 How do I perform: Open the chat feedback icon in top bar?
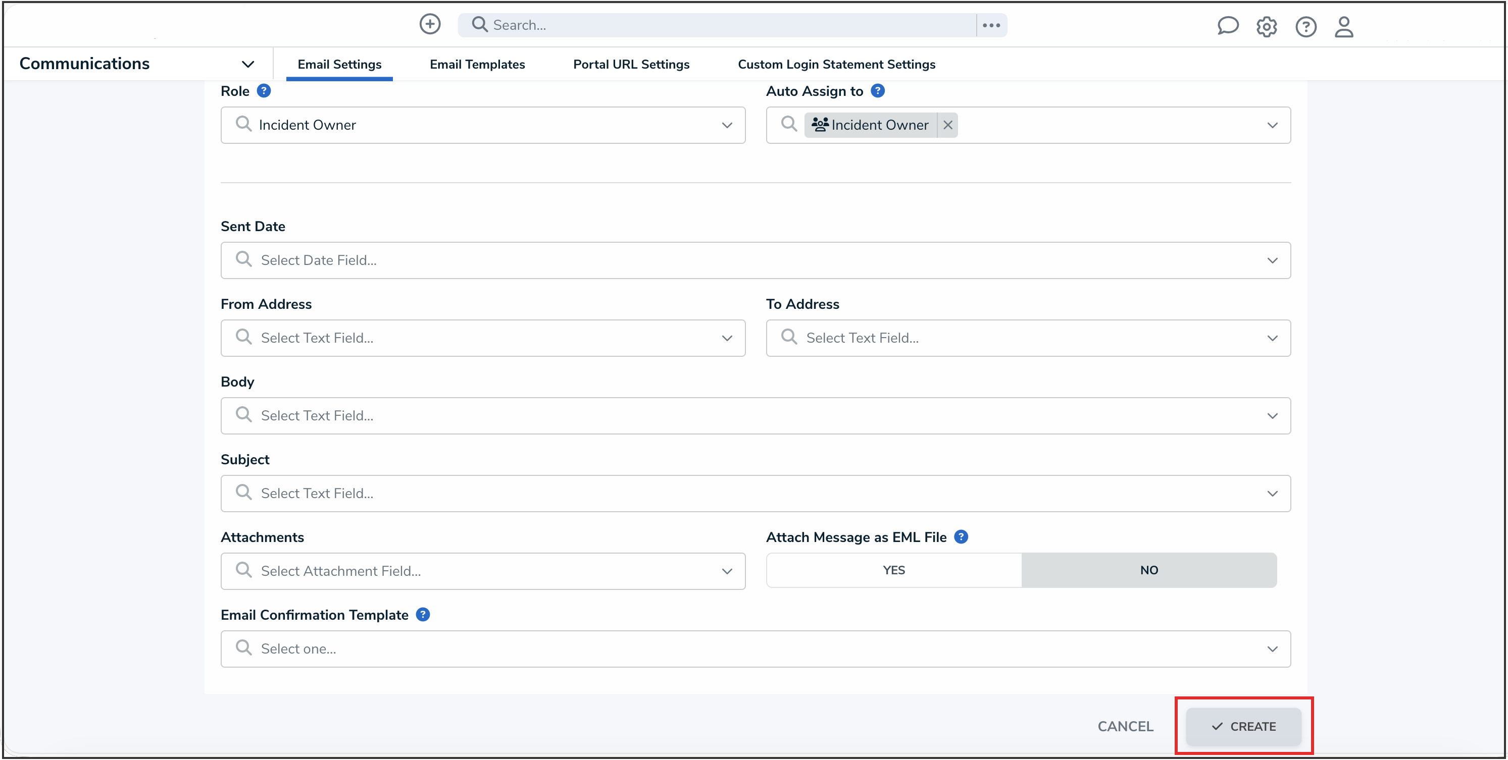(x=1228, y=26)
